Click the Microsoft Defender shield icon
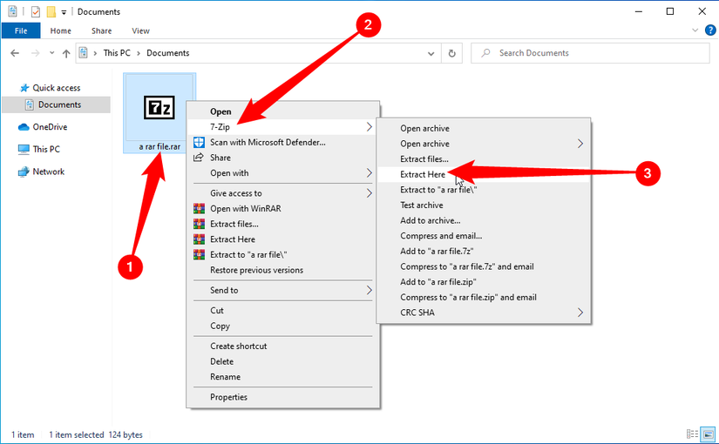 [199, 142]
